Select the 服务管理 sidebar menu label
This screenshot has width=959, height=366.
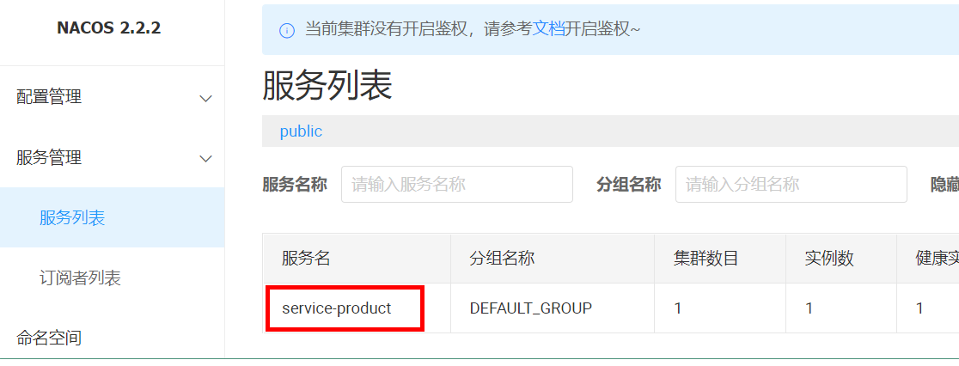(x=49, y=157)
